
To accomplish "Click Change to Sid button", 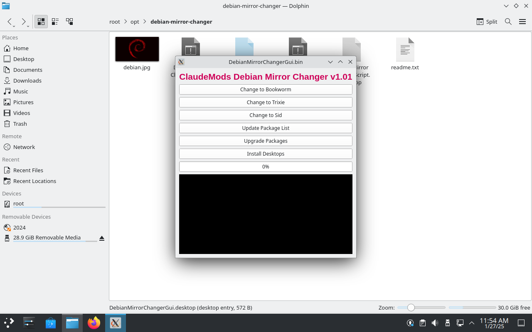I will [x=266, y=115].
